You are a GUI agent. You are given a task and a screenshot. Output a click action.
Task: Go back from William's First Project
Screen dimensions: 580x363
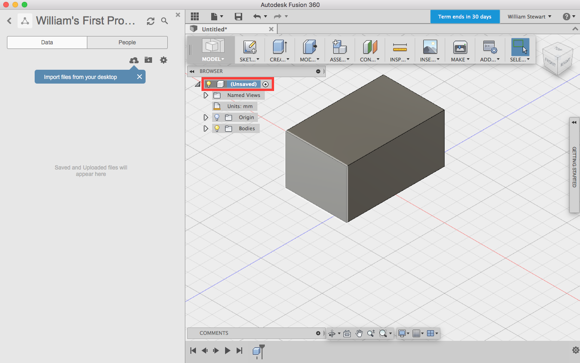click(9, 21)
